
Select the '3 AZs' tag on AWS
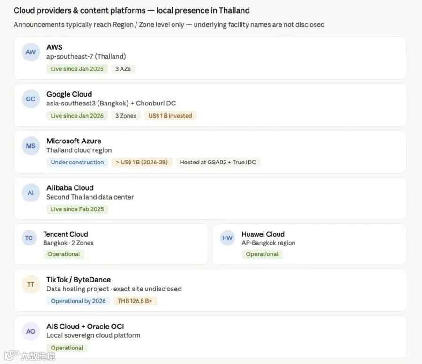(123, 69)
